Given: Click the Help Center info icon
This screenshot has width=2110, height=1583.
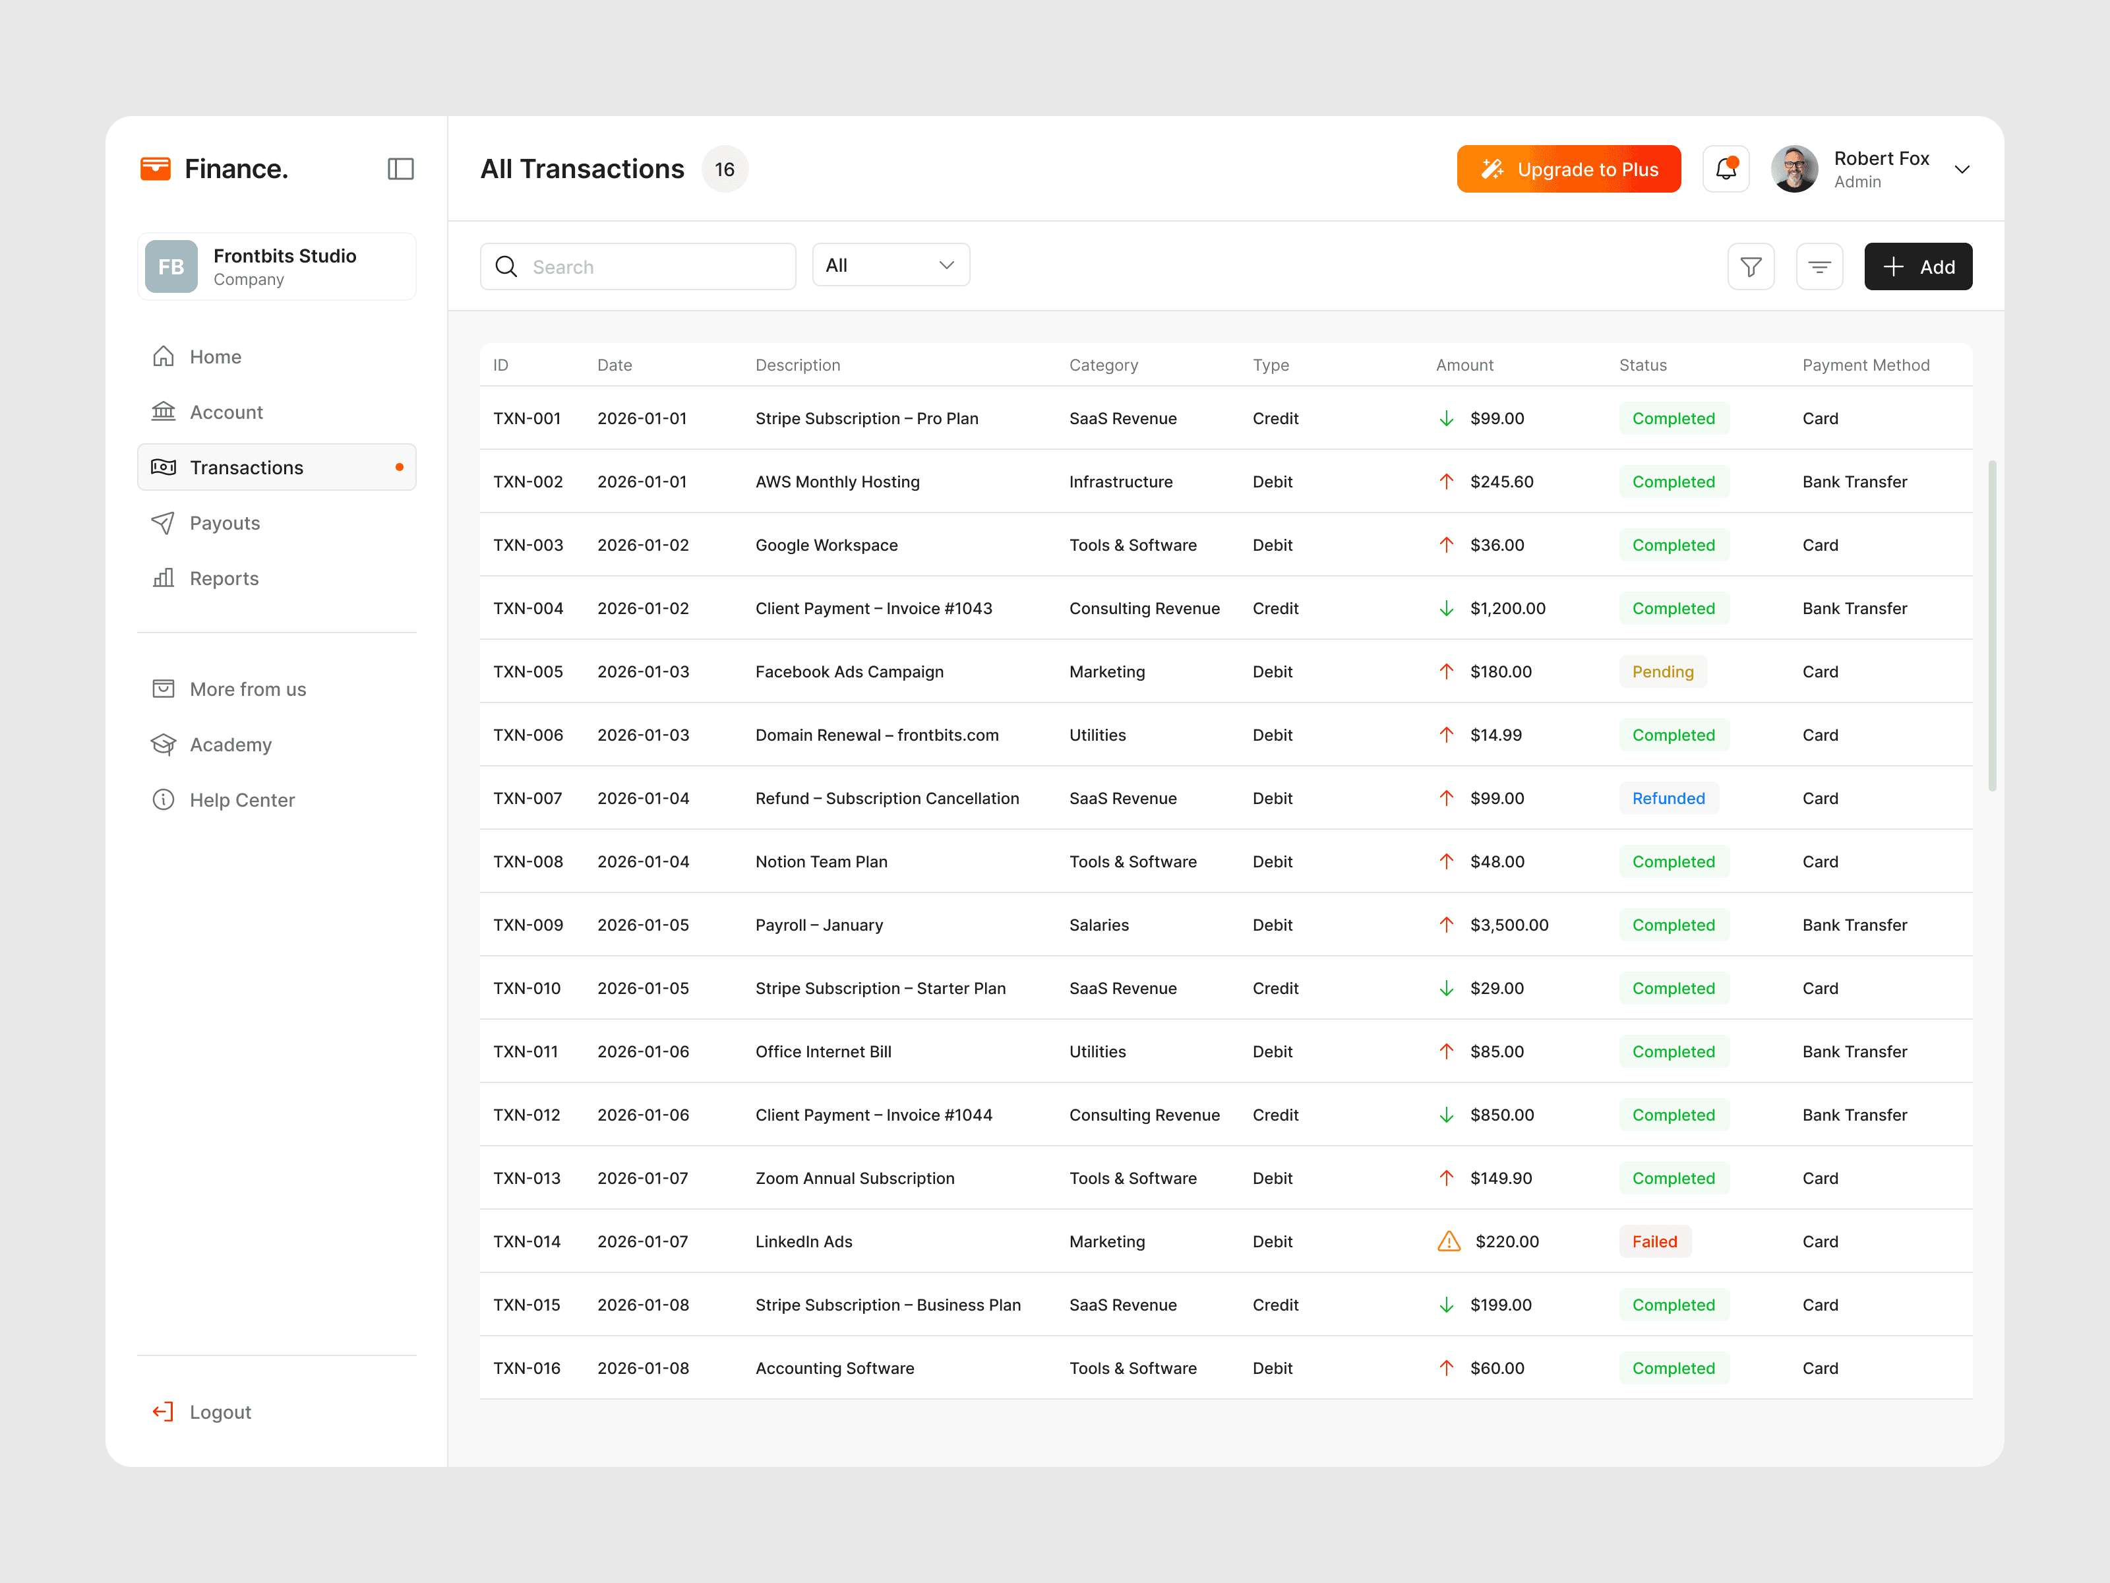Looking at the screenshot, I should [x=163, y=799].
